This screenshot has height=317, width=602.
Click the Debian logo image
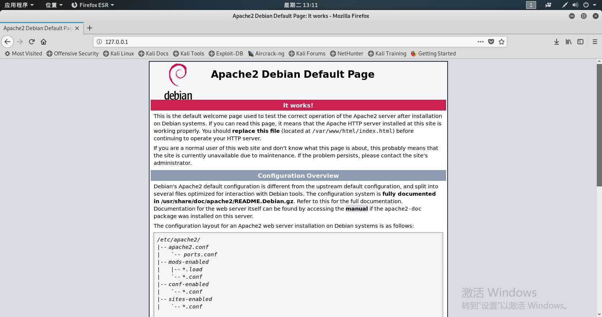pos(178,82)
